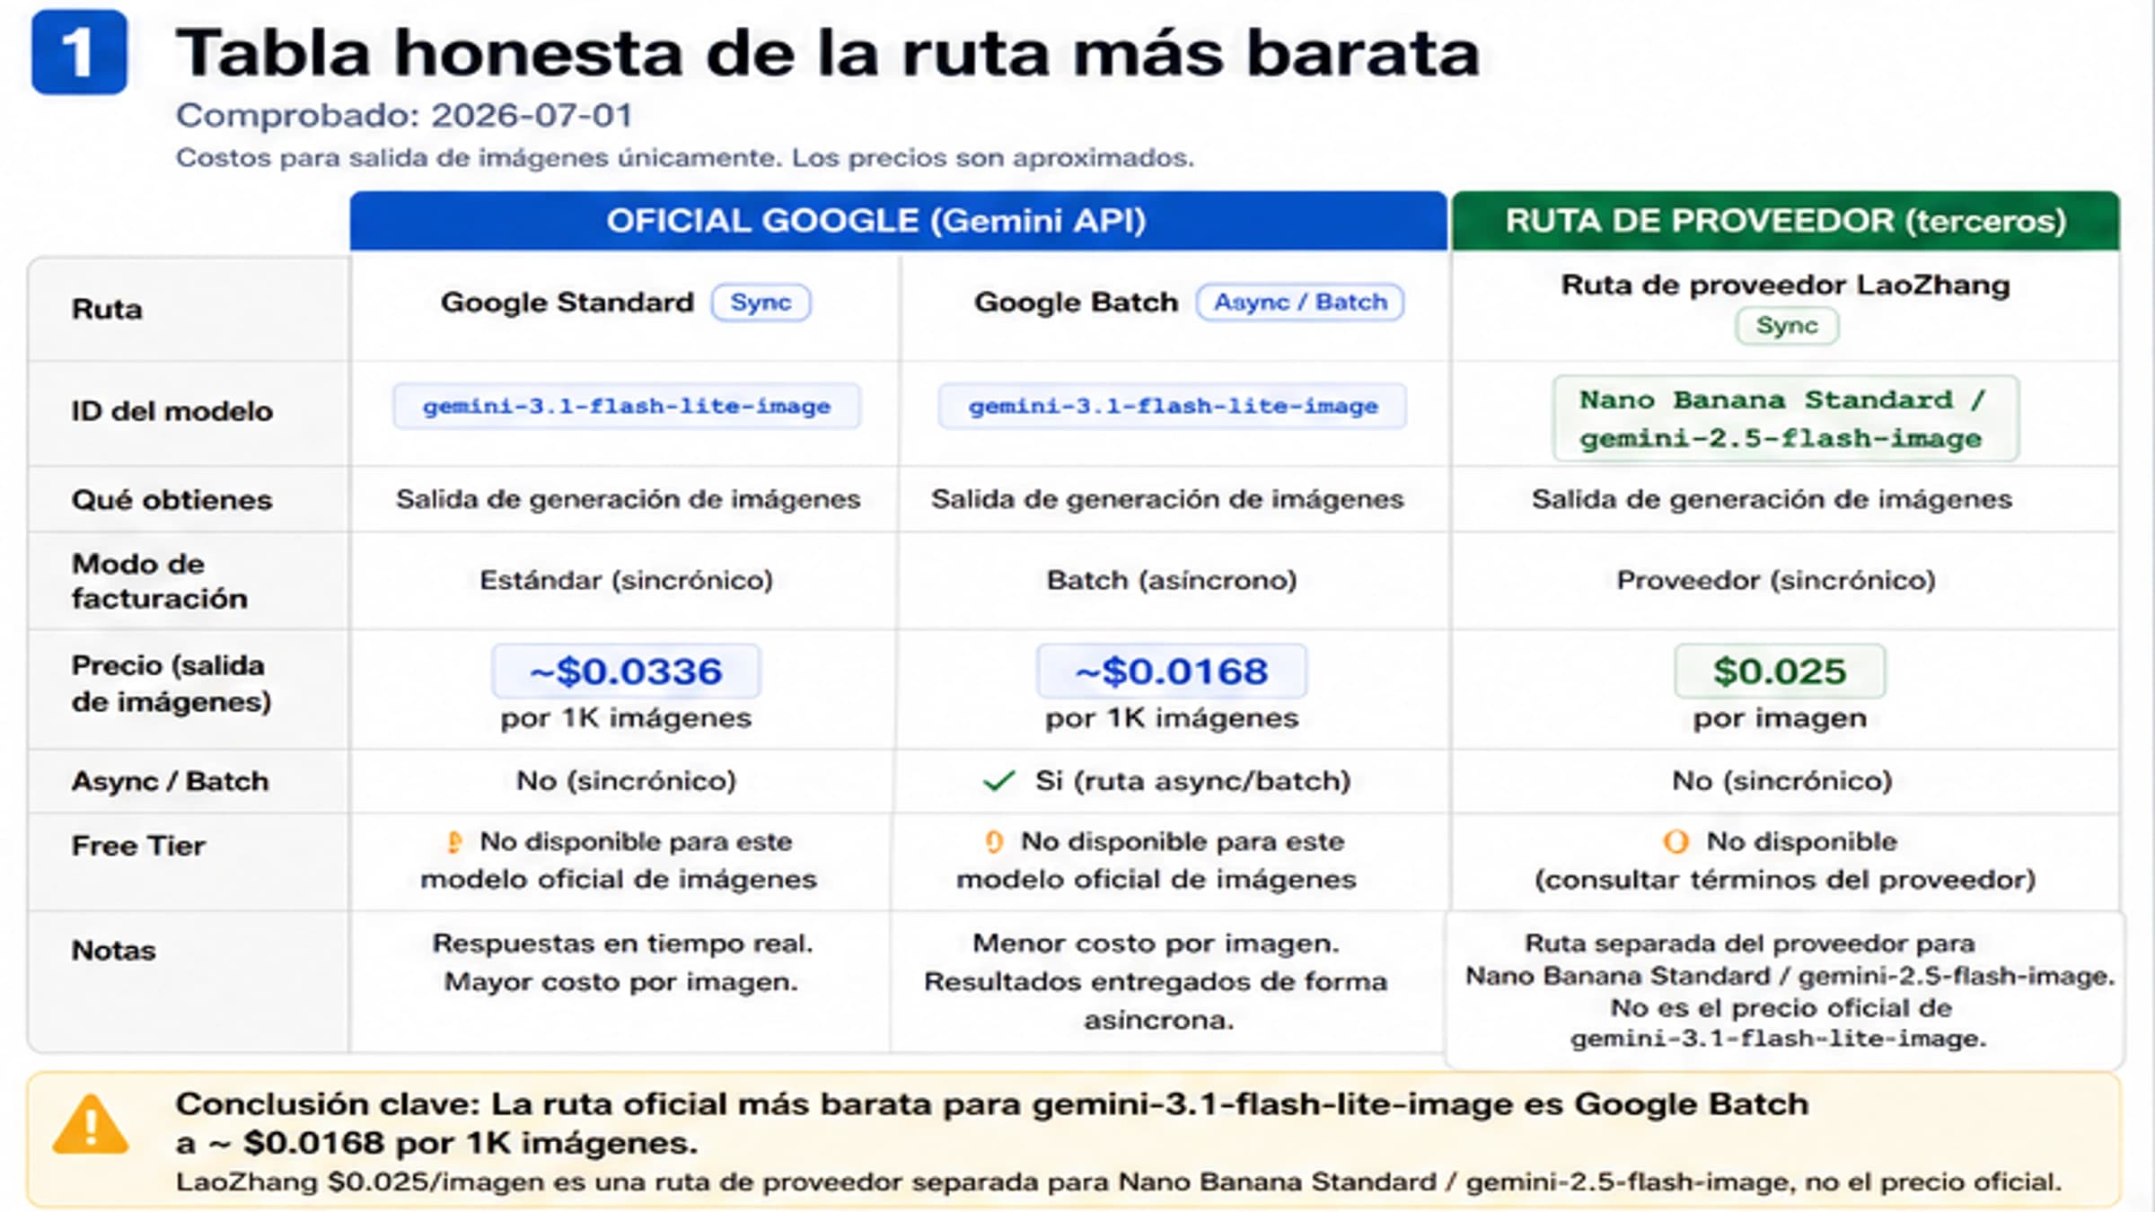Click the Async / Batch badge next to Google Batch

[1300, 303]
